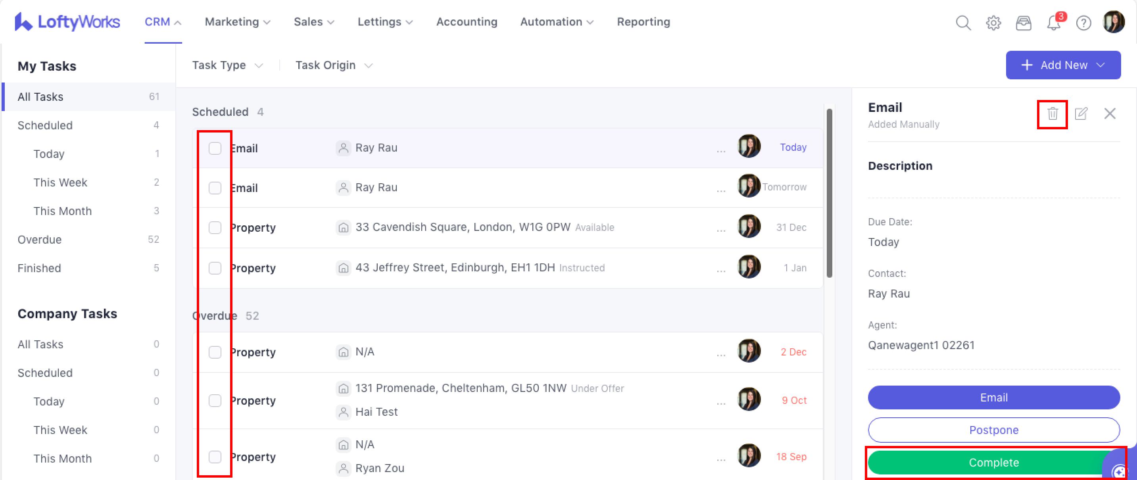This screenshot has width=1137, height=480.
Task: Check the 43 Jeffrey Street task checkbox
Action: (215, 268)
